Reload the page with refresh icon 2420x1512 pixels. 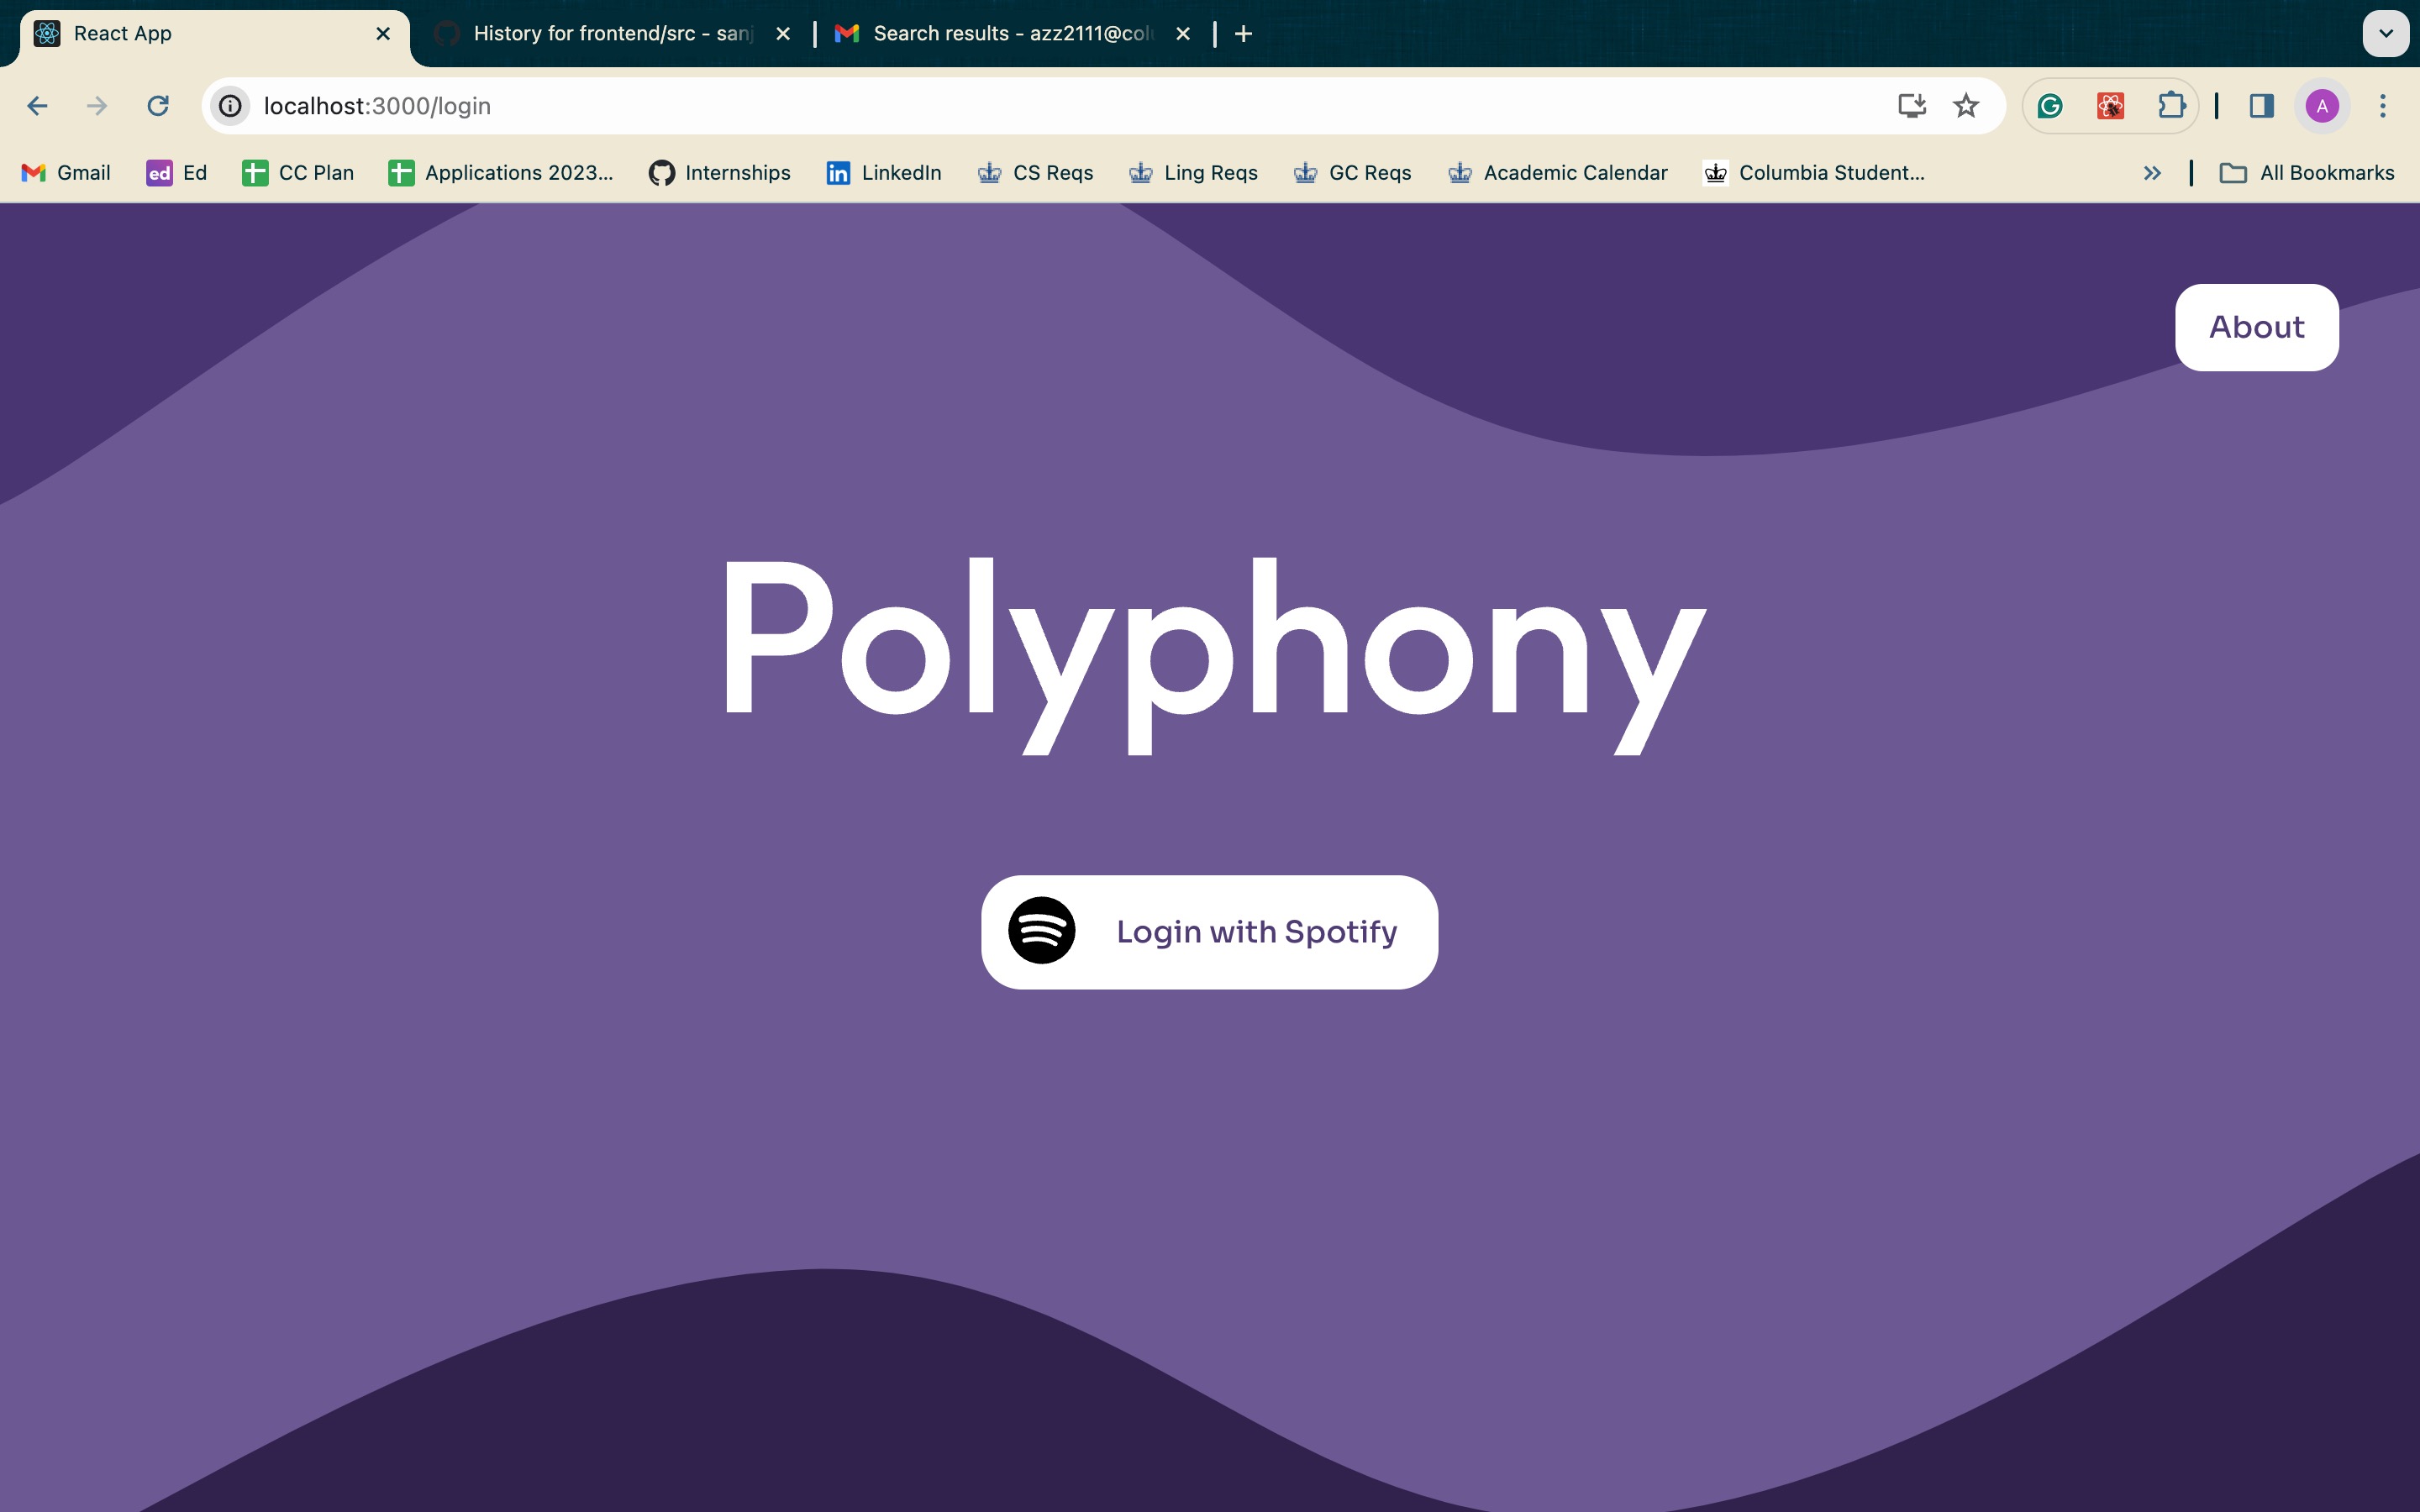tap(158, 106)
